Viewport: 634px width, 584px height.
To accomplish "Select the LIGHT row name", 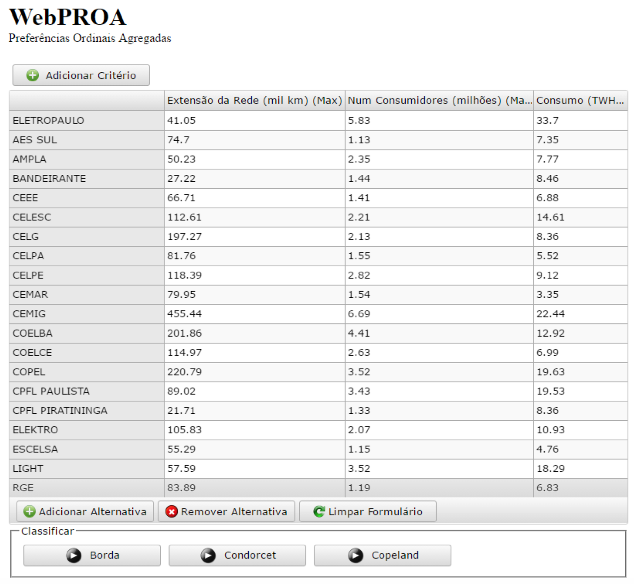I will tap(28, 469).
